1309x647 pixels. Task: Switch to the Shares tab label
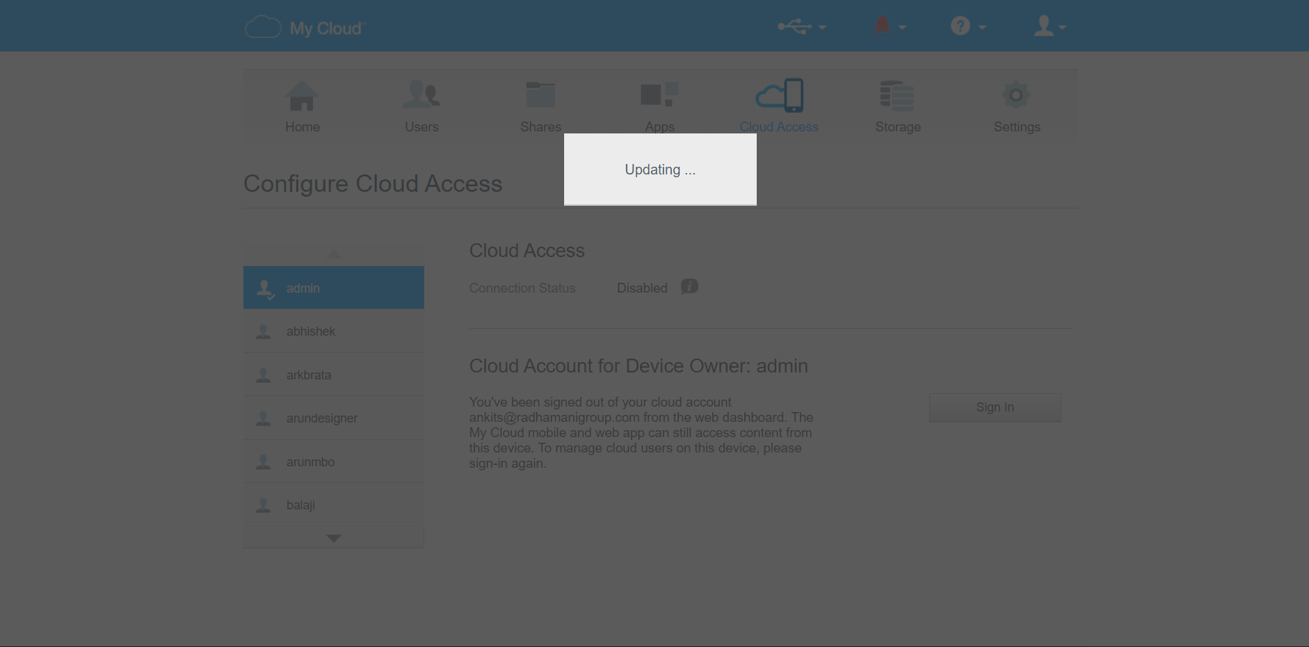(x=540, y=127)
